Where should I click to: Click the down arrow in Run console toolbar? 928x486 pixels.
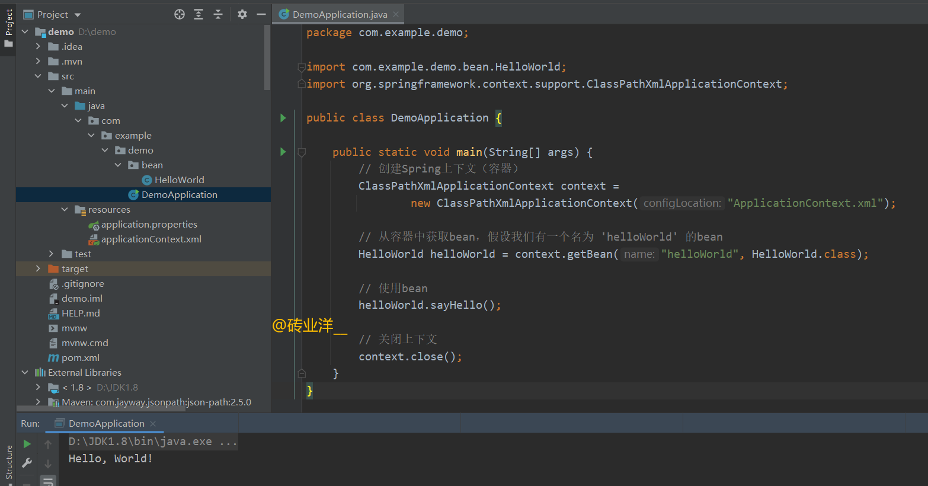[48, 463]
